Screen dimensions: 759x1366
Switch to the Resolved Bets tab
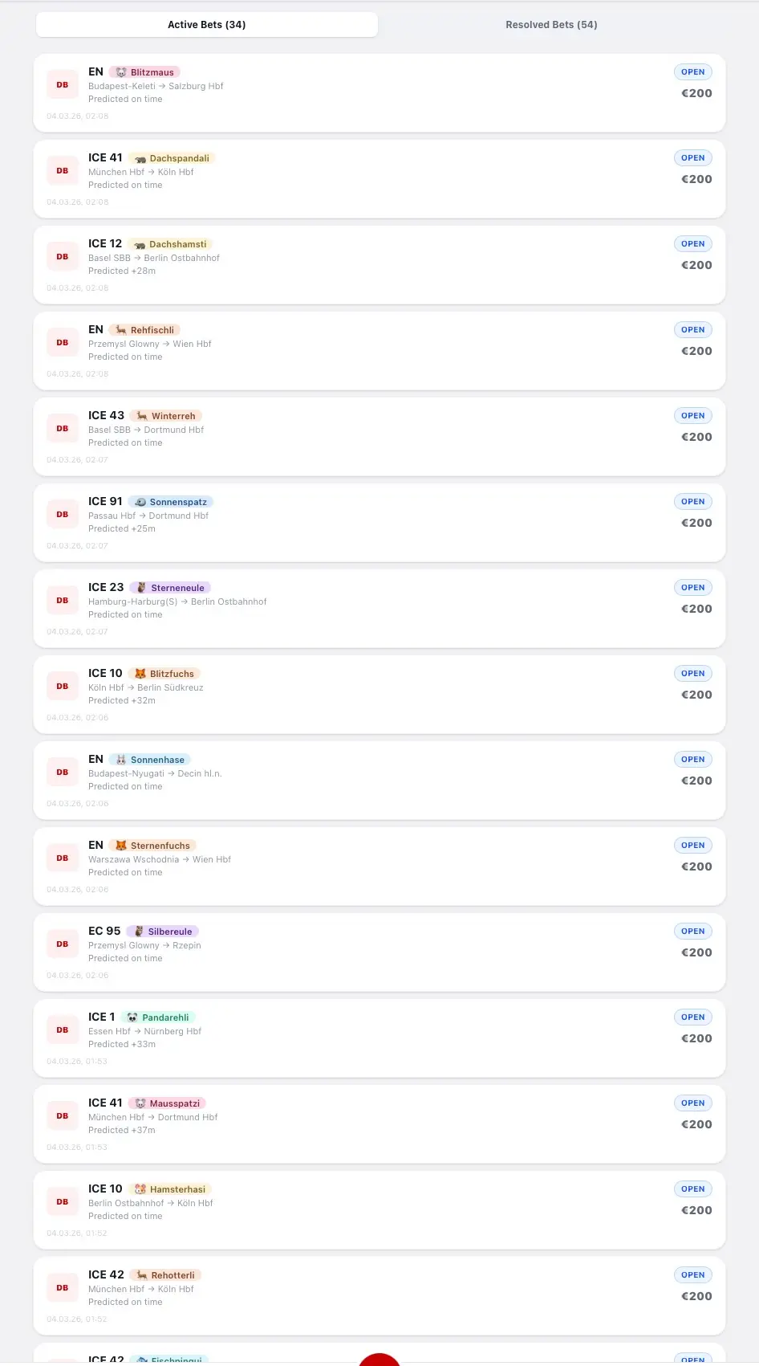551,25
